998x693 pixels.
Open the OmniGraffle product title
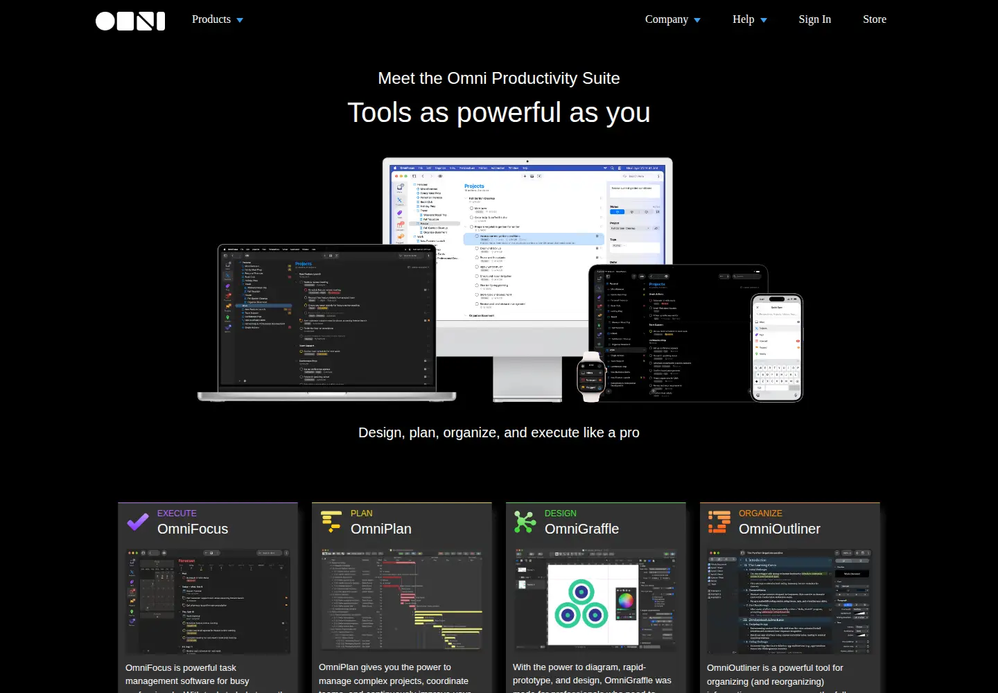[581, 529]
